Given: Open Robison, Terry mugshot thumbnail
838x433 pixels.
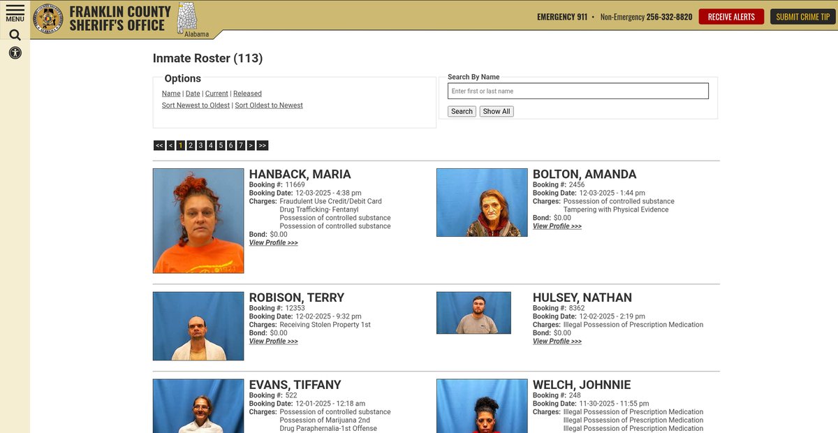Looking at the screenshot, I should click(198, 326).
